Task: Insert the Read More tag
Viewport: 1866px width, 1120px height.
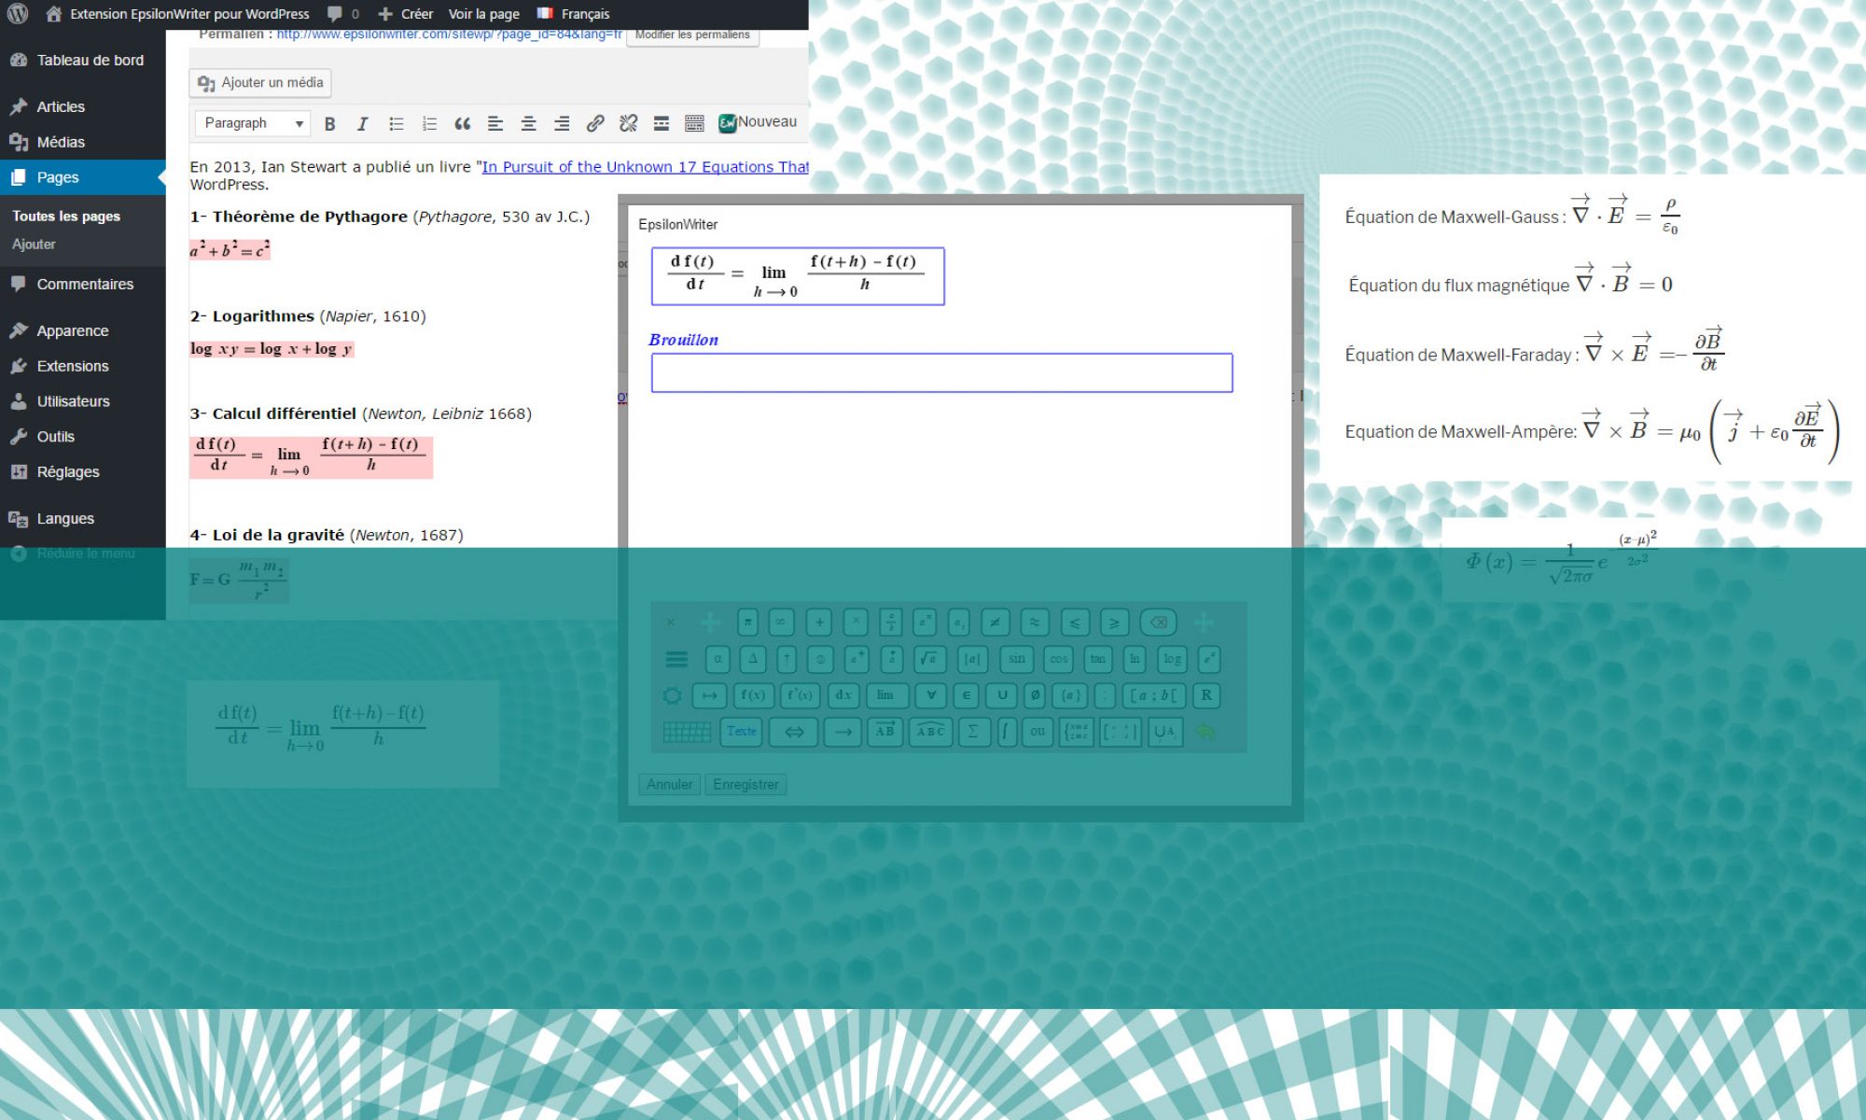Action: click(661, 123)
